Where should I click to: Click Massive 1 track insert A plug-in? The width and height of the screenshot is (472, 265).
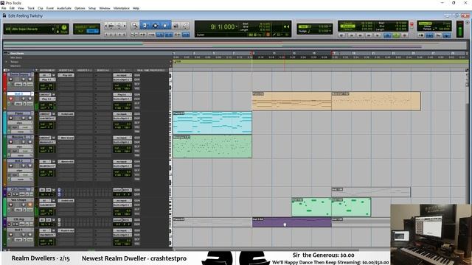click(x=66, y=138)
